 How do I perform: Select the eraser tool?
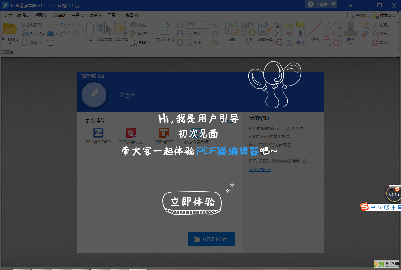point(365,33)
